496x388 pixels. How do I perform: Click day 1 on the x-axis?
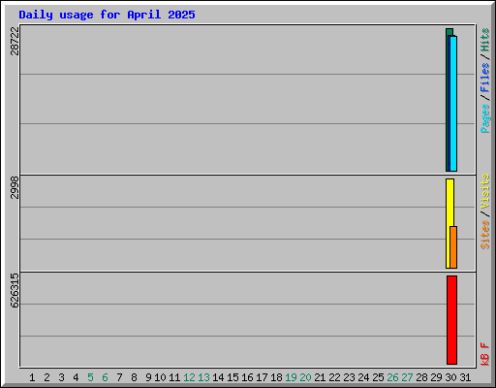pos(32,377)
